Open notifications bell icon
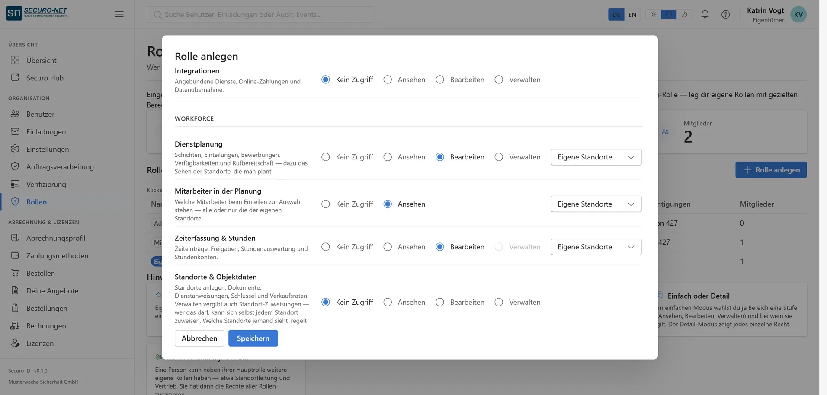Image resolution: width=827 pixels, height=395 pixels. pyautogui.click(x=705, y=14)
